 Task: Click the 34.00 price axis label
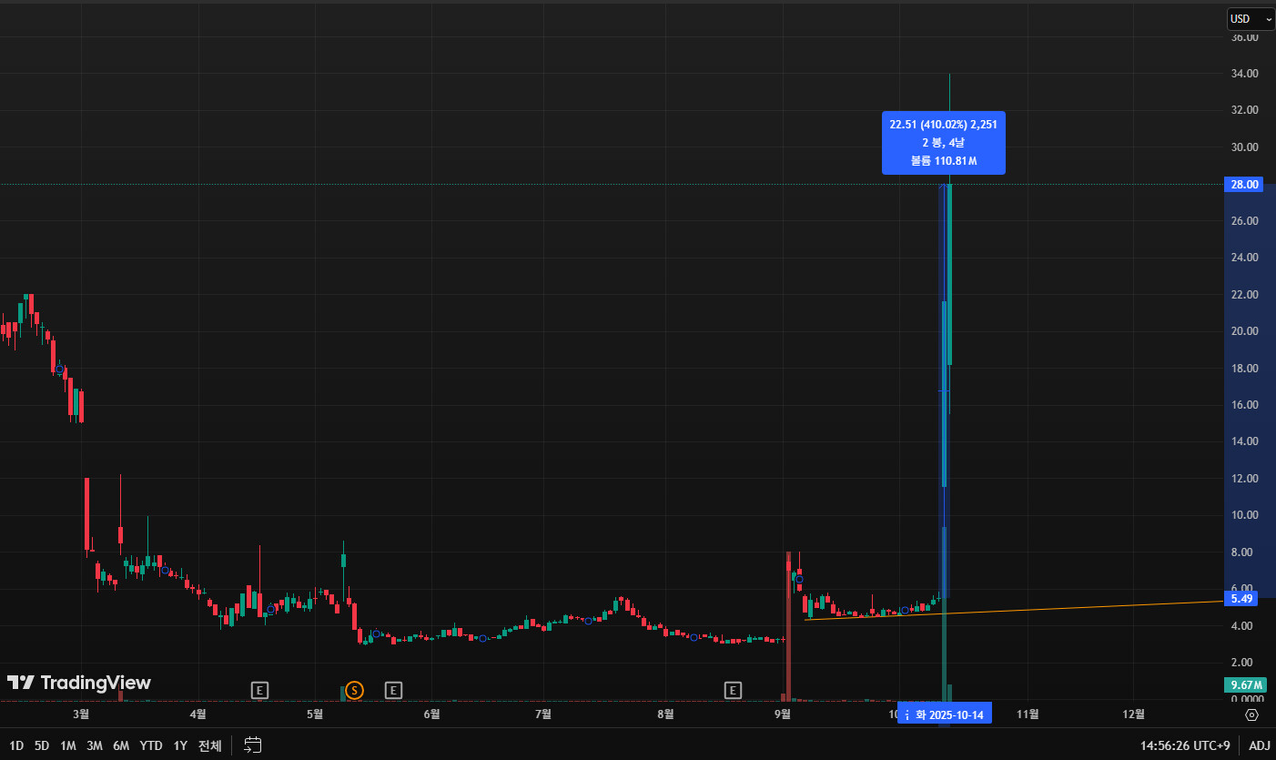click(1245, 74)
